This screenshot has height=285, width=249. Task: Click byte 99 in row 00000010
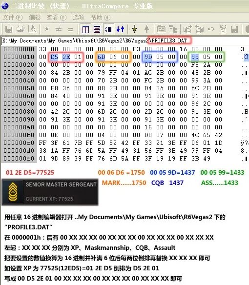click(195, 57)
